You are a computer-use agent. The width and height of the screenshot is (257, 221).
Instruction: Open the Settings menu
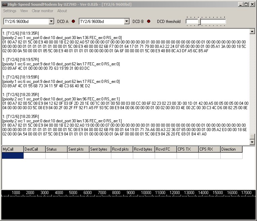(10, 11)
